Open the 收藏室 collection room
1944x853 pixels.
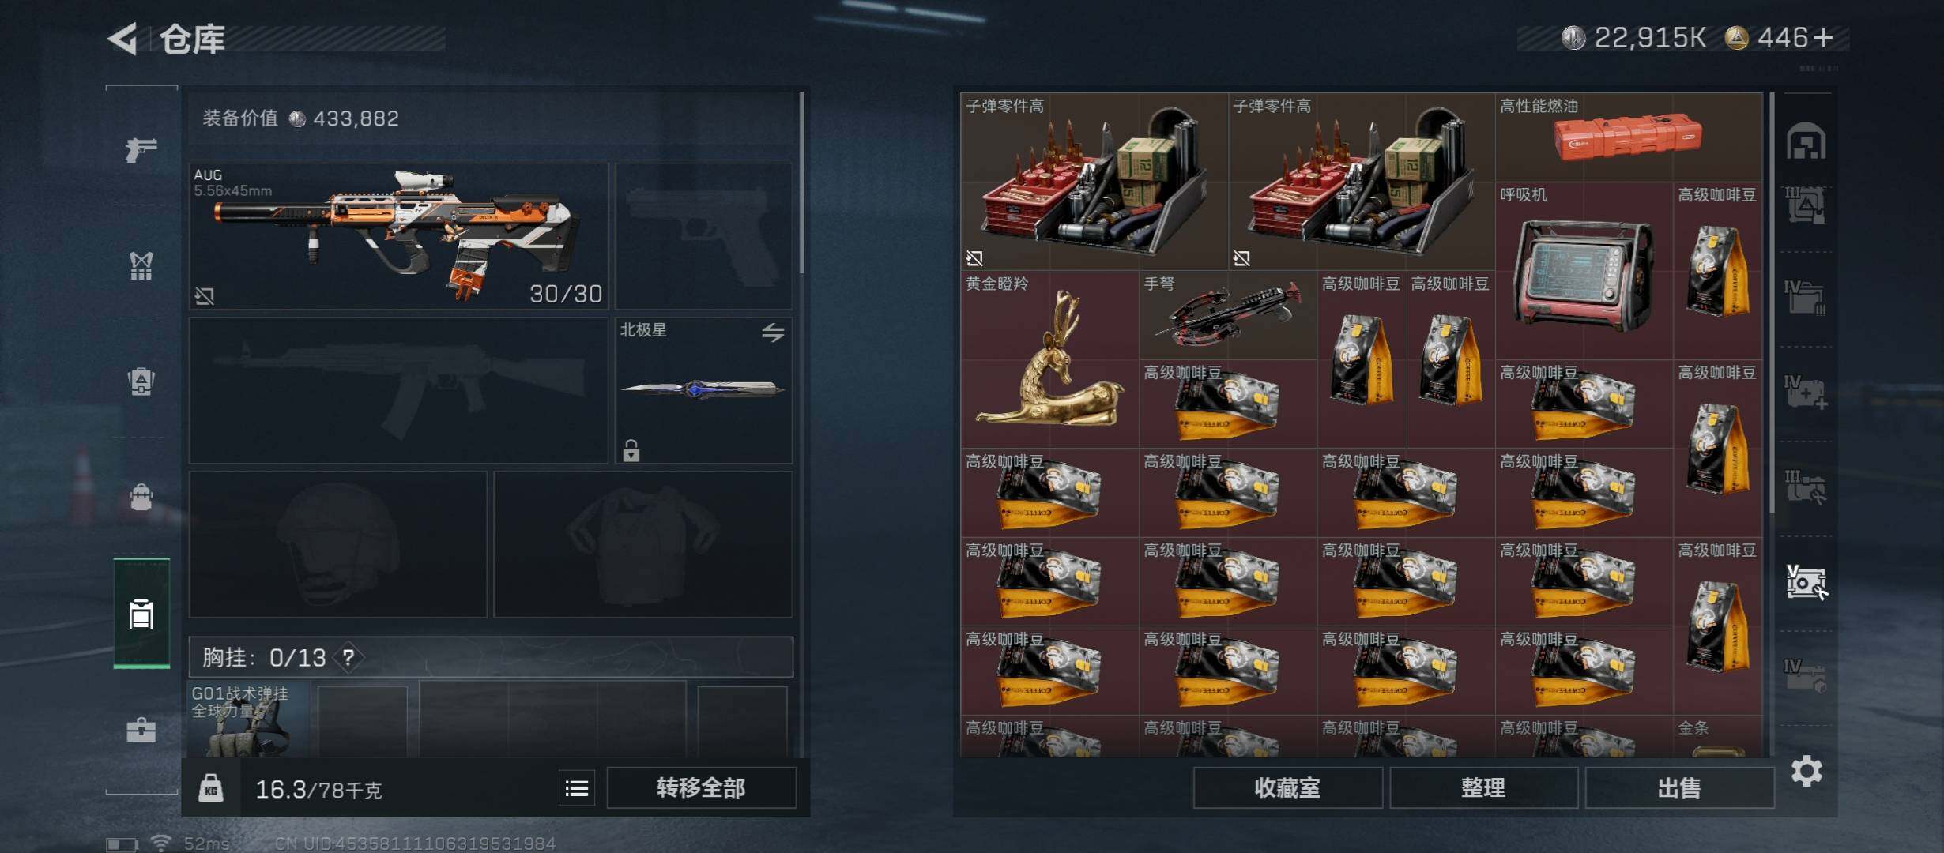[1287, 788]
